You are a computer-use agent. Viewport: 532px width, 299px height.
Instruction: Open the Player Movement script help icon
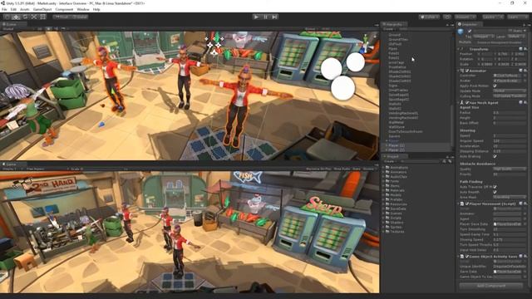click(x=521, y=203)
